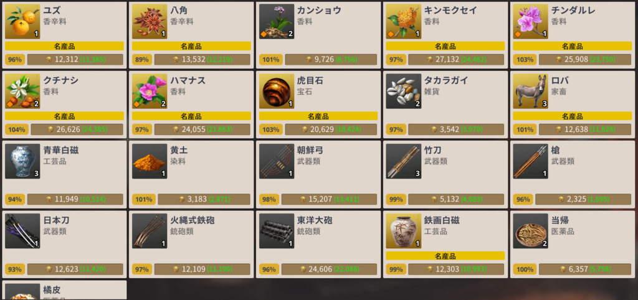Viewport: 638px width, 300px height.
Task: Click the 日本刀 katana icon
Action: 22,231
